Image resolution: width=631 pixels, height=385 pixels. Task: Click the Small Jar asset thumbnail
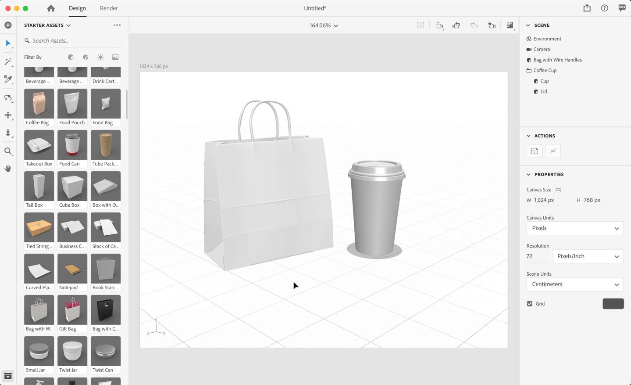[39, 351]
